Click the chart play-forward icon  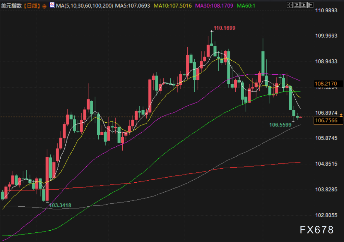tap(304, 5)
